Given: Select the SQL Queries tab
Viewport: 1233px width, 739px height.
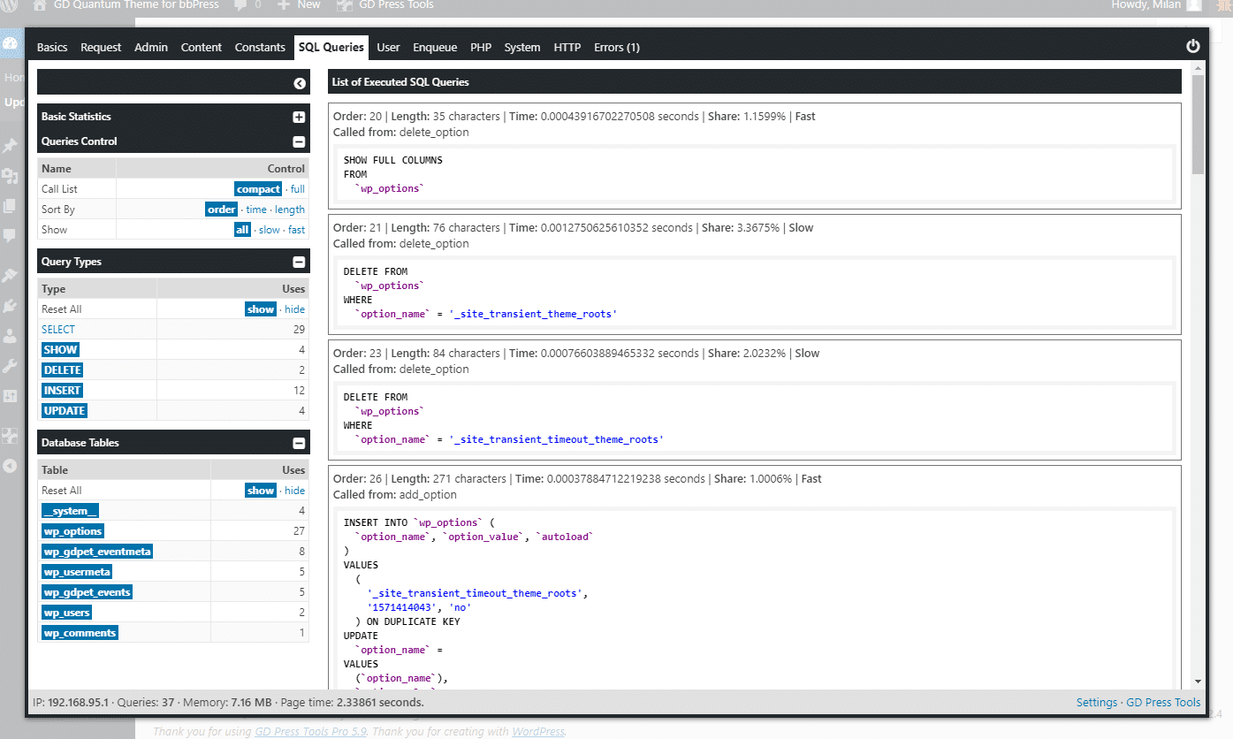Looking at the screenshot, I should tap(331, 47).
